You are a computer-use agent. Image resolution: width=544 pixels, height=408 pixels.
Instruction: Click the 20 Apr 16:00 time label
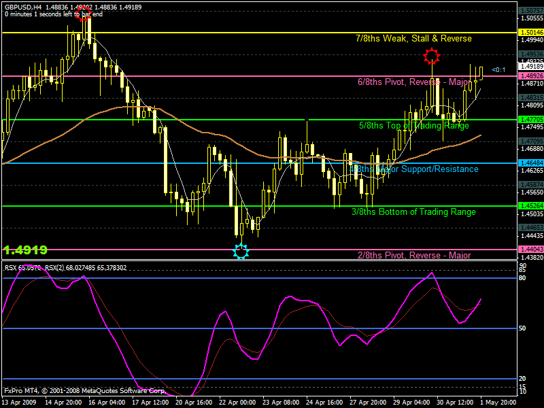click(x=194, y=403)
